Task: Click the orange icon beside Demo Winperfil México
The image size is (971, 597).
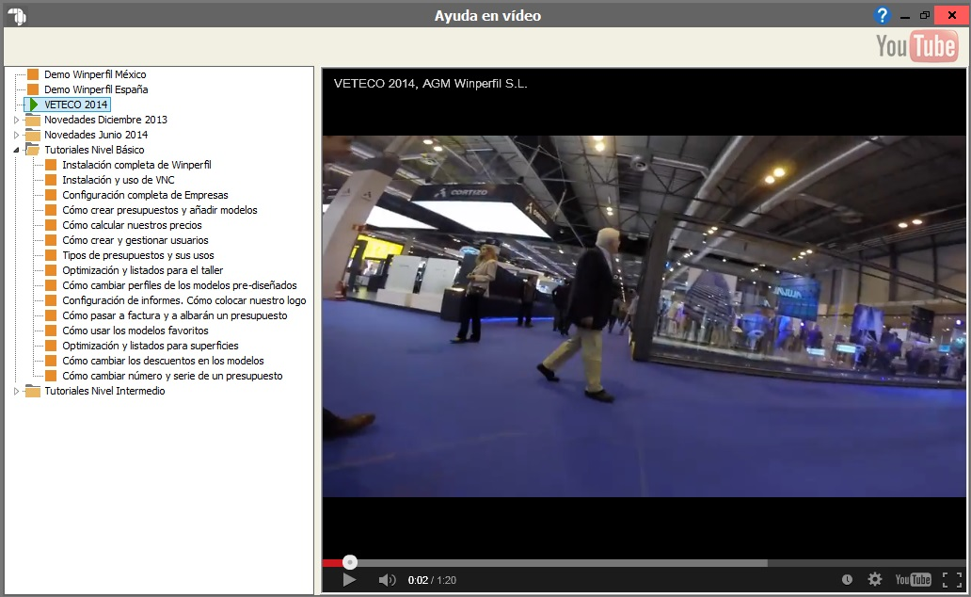Action: (x=33, y=74)
